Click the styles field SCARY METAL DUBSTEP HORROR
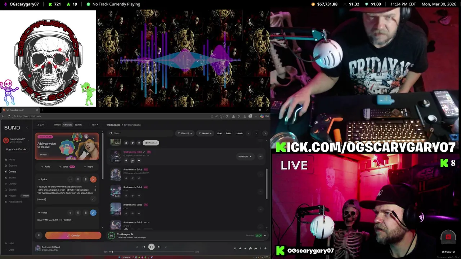461x259 pixels. coord(55,220)
